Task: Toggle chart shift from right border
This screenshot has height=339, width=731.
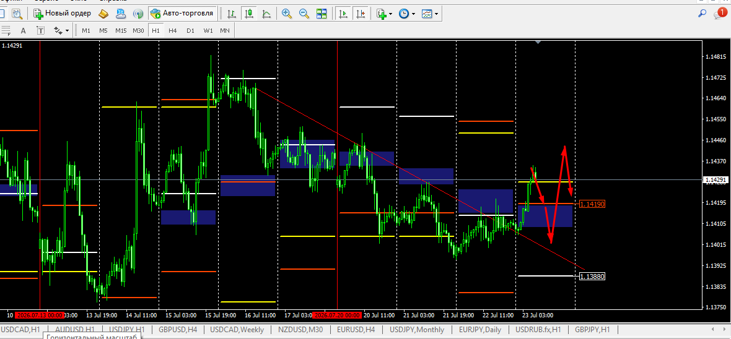Action: 361,14
